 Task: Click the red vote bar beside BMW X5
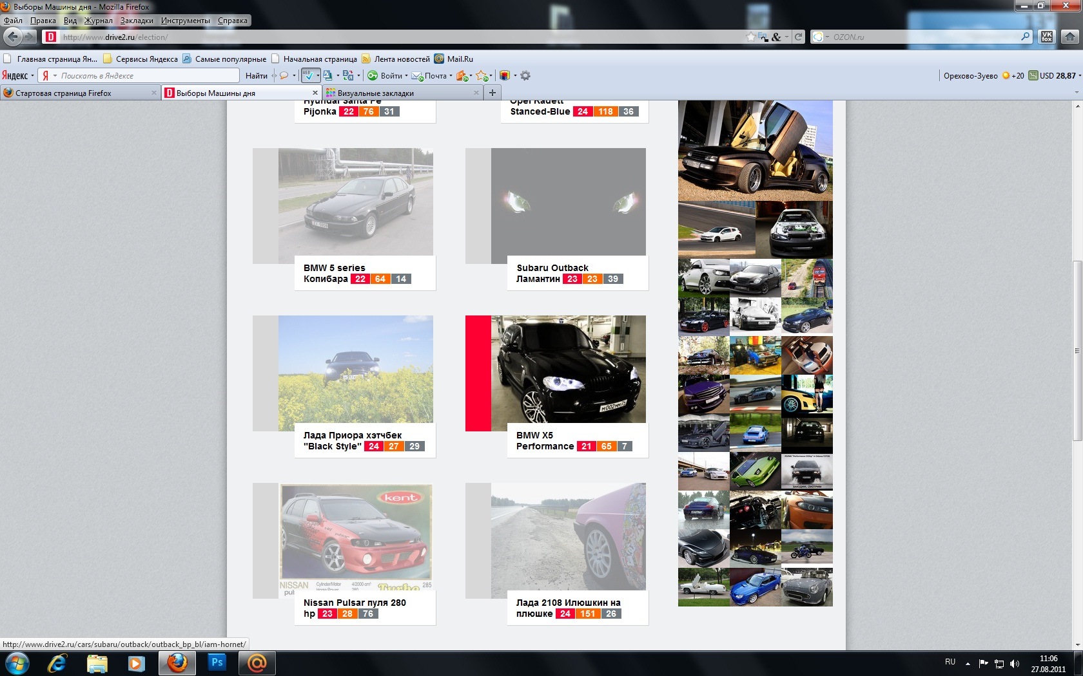click(x=478, y=373)
